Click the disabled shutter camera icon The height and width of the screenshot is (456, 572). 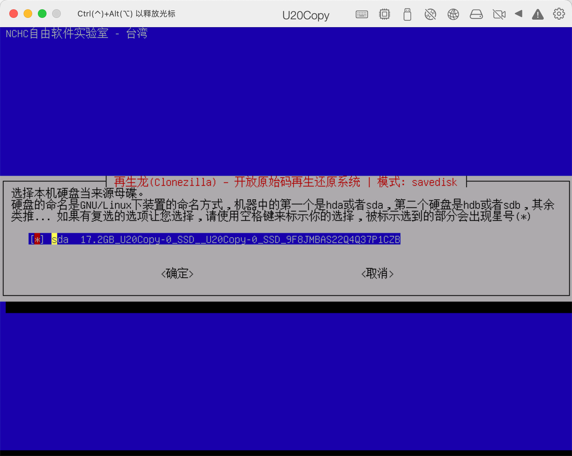(430, 14)
